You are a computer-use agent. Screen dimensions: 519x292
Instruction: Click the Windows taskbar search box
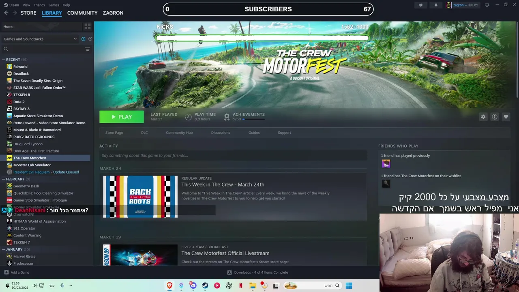point(312,286)
